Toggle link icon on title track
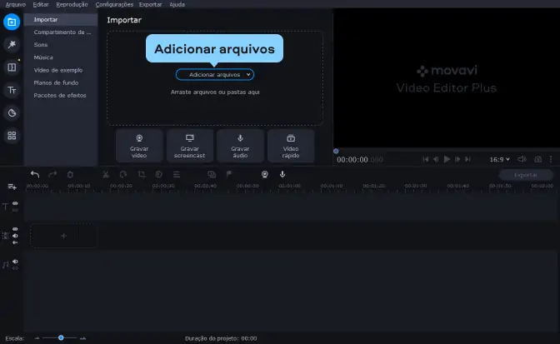Image resolution: width=560 pixels, height=344 pixels. (x=15, y=210)
